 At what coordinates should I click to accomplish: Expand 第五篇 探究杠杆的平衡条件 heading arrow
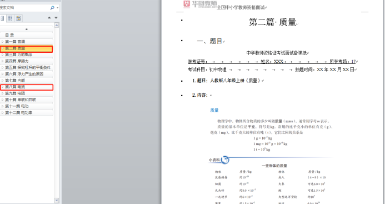tap(2, 67)
